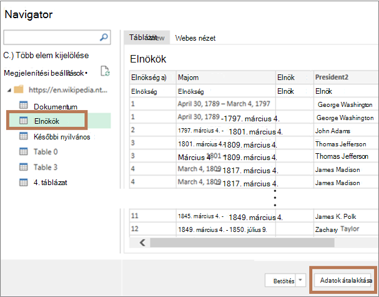Click presidency number 12 cell
The width and height of the screenshot is (379, 297).
click(x=153, y=229)
